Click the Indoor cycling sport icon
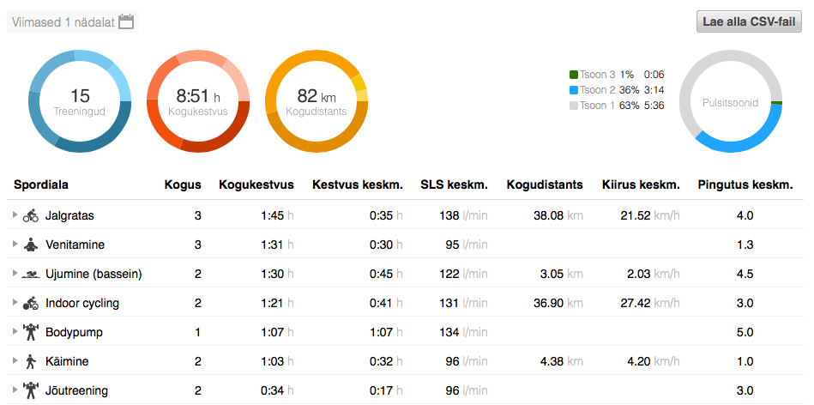814x405 pixels. tap(31, 303)
